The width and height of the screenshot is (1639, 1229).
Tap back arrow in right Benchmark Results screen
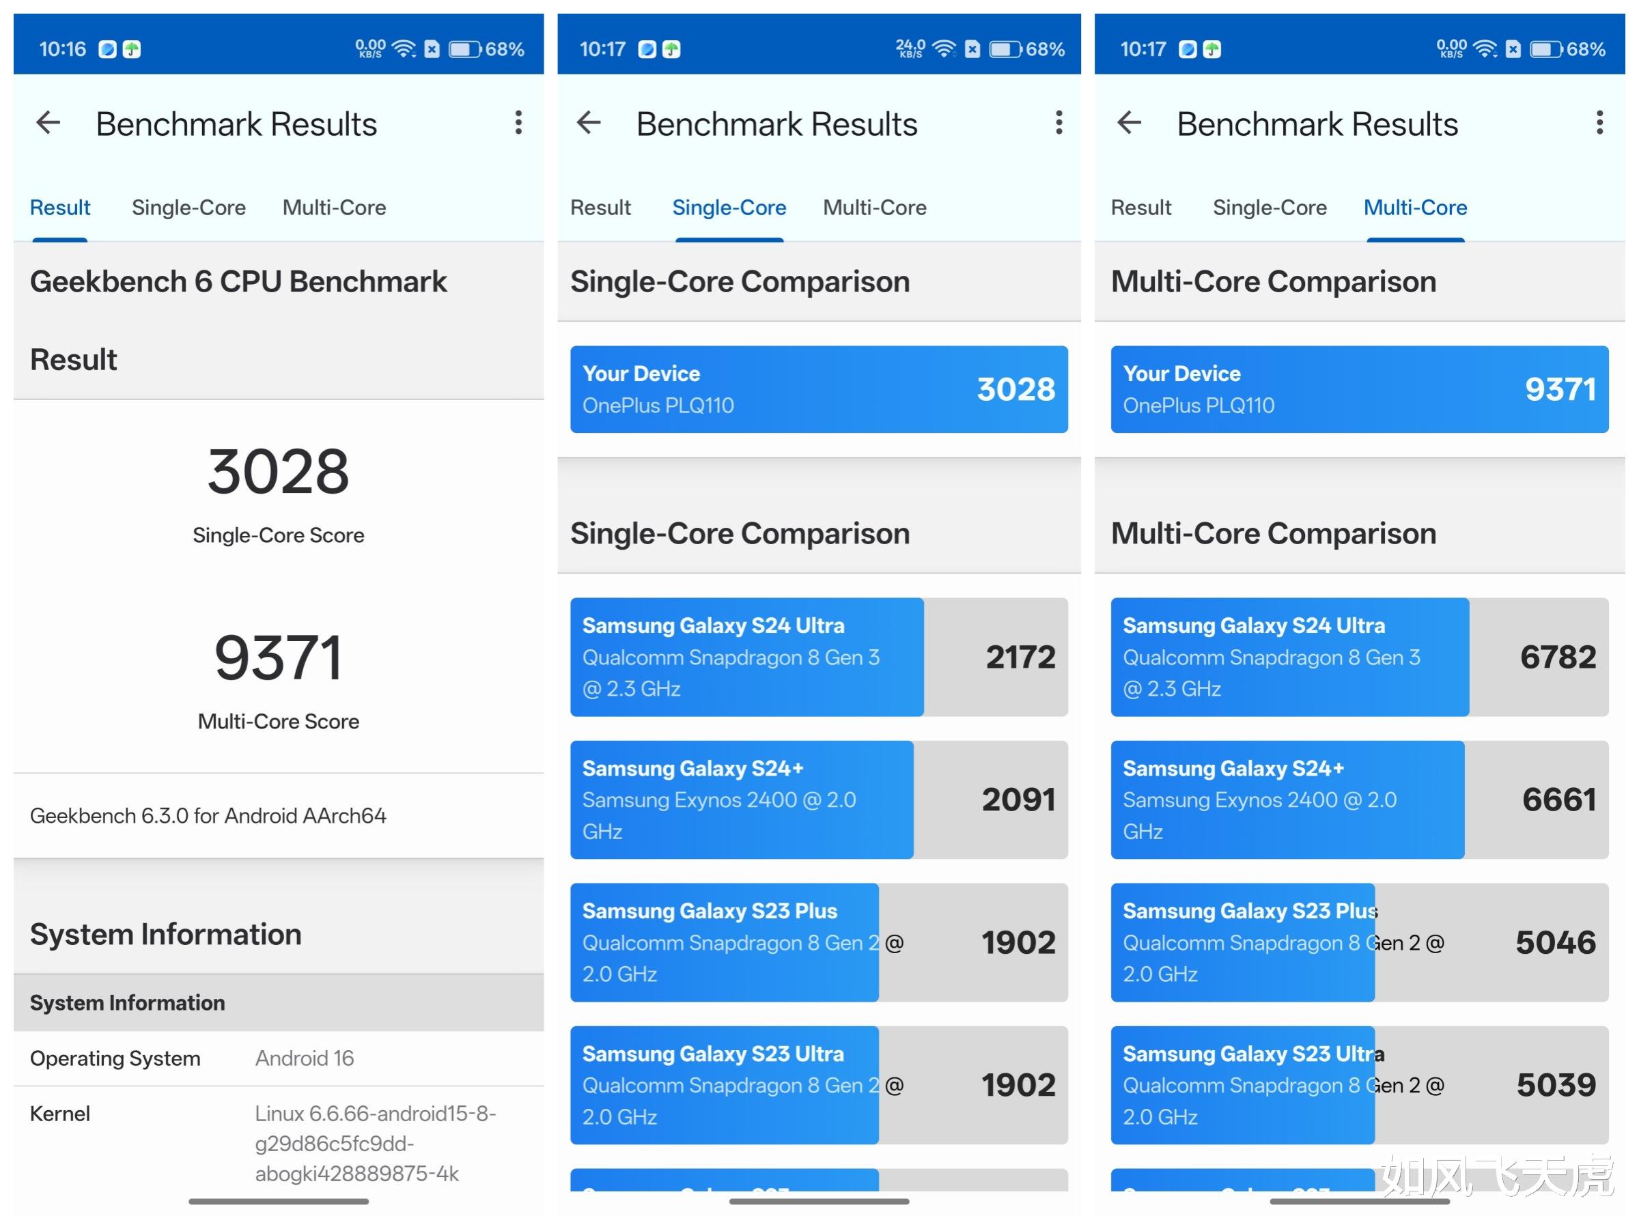[1130, 122]
